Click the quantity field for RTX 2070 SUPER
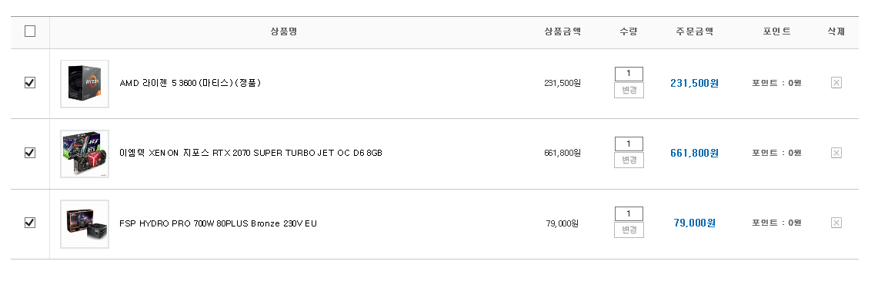888x281 pixels. click(x=629, y=144)
